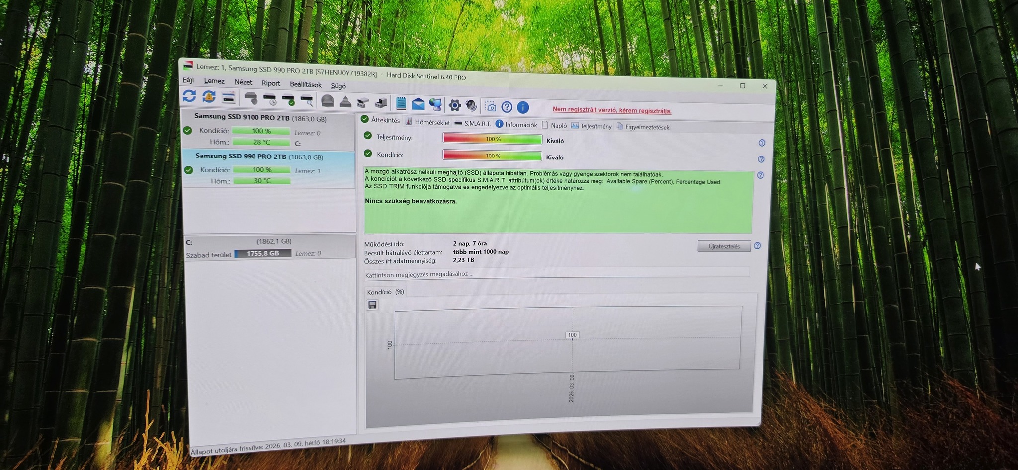Viewport: 1018px width, 470px height.
Task: Click the gray dome-shaped drive toolbar icon
Action: point(327,101)
